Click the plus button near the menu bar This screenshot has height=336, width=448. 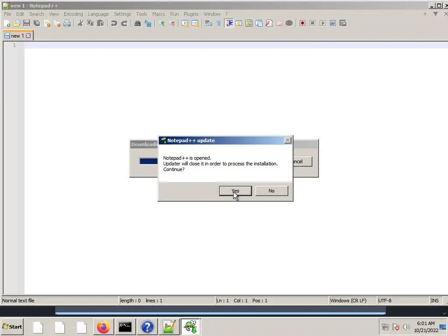click(425, 14)
